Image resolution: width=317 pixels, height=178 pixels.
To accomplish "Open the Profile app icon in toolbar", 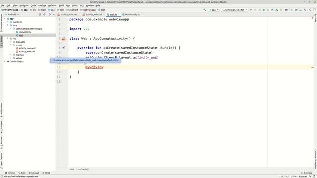I will [x=272, y=10].
